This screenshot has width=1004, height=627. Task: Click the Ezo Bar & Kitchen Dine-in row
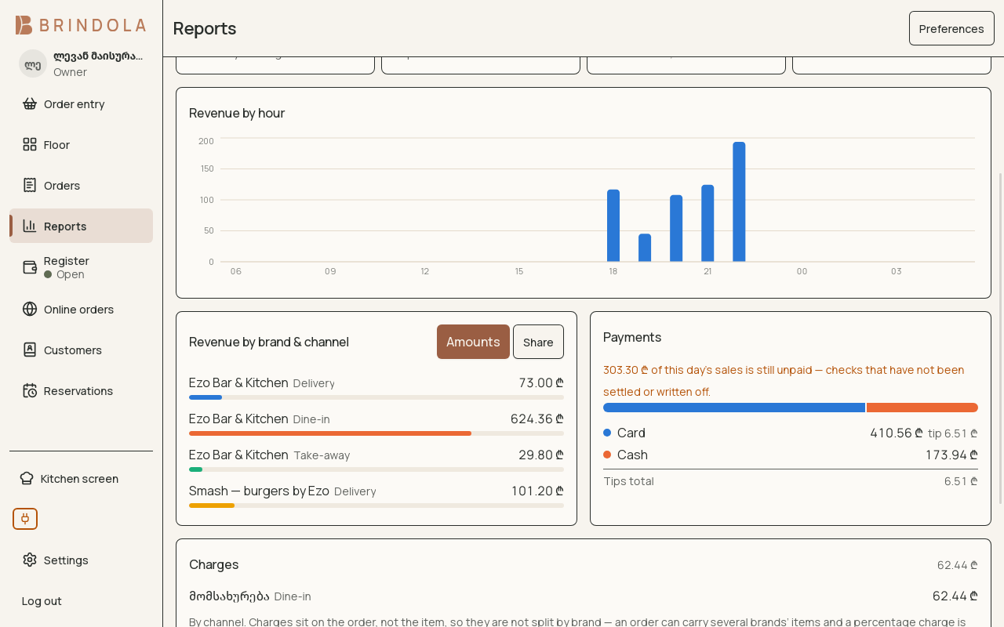376,423
